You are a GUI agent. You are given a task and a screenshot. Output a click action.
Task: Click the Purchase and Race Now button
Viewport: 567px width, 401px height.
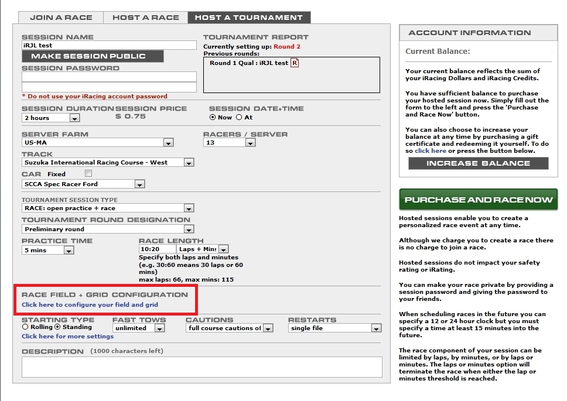coord(479,200)
